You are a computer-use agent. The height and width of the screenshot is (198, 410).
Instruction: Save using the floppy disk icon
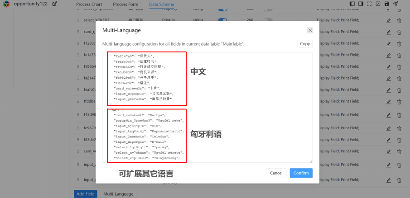click(x=386, y=4)
